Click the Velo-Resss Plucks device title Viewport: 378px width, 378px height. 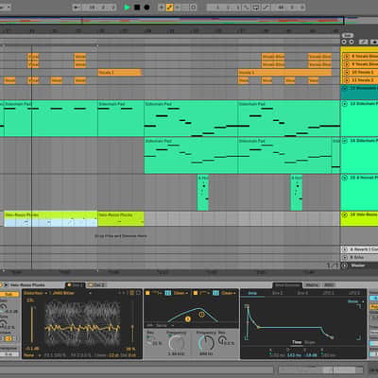27,285
